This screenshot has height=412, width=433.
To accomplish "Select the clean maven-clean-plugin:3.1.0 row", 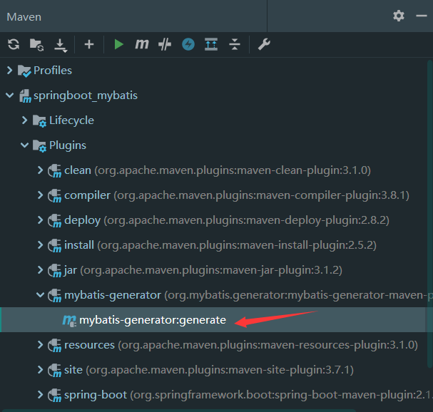I will 218,170.
